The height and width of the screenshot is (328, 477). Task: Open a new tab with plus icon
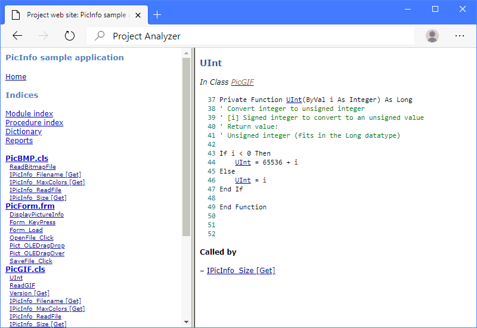(x=157, y=14)
